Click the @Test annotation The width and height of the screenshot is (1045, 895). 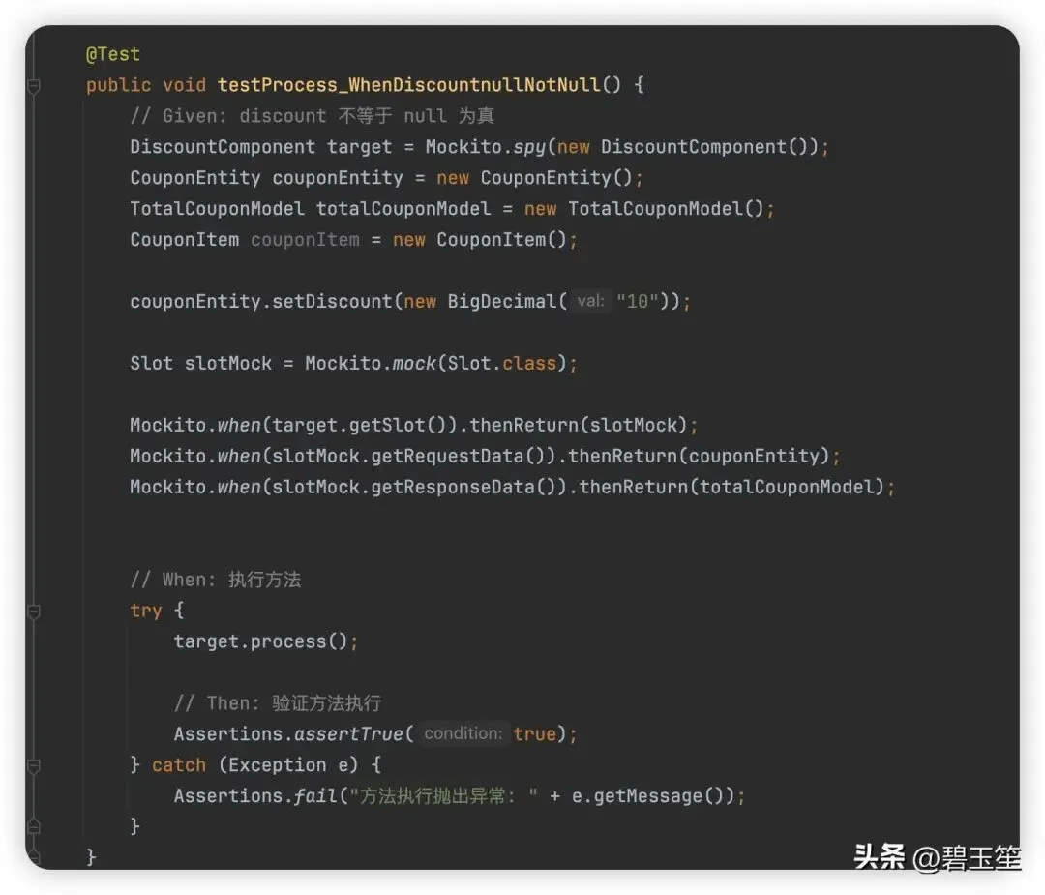(112, 54)
